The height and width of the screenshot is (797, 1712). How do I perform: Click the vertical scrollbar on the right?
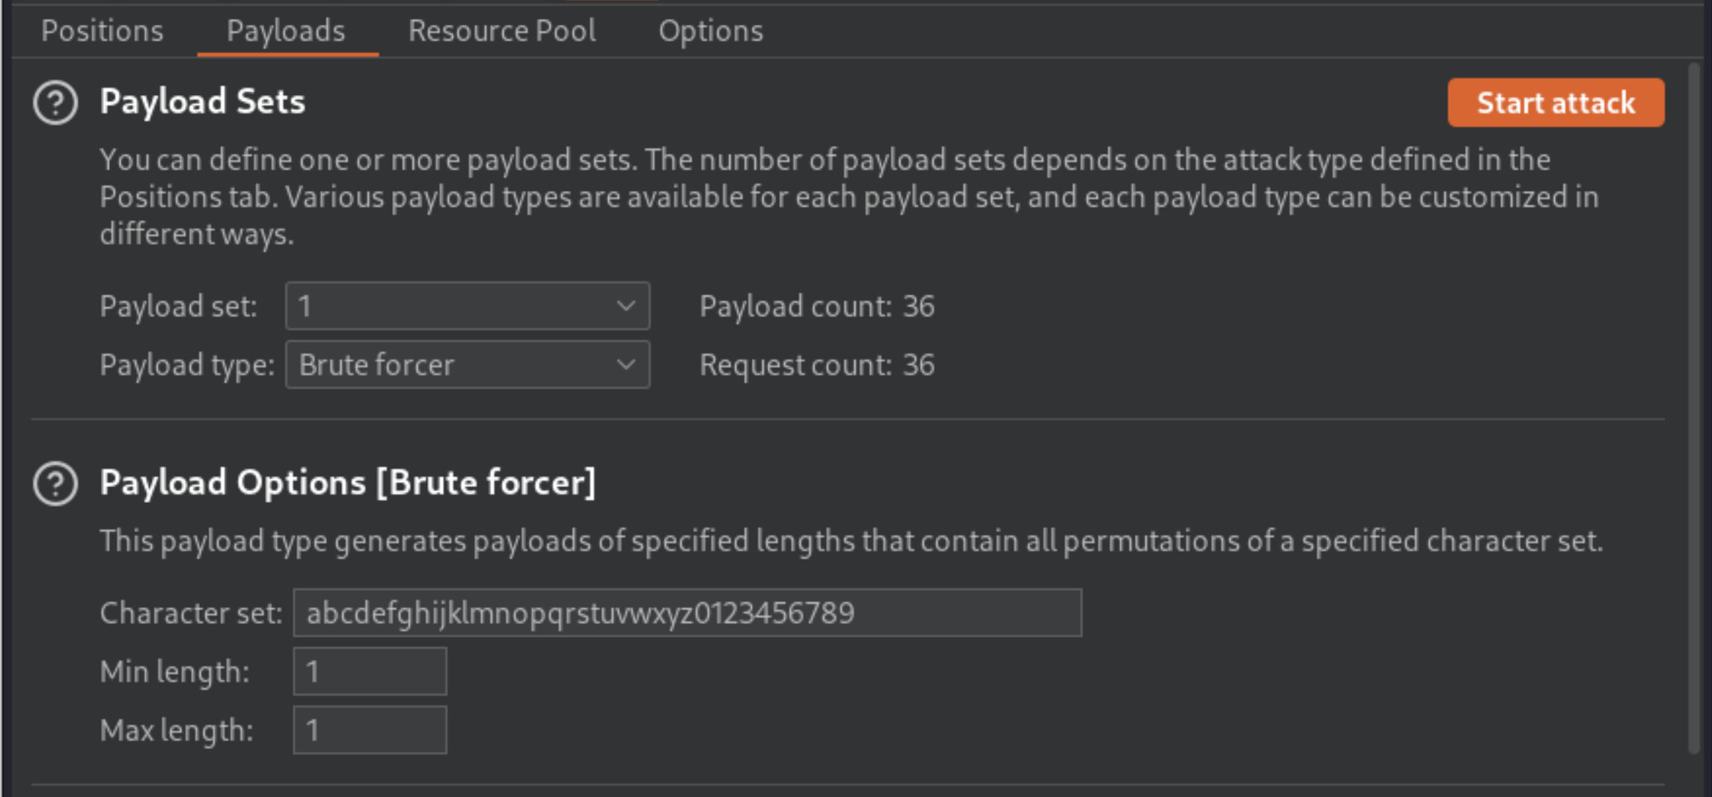(x=1694, y=409)
